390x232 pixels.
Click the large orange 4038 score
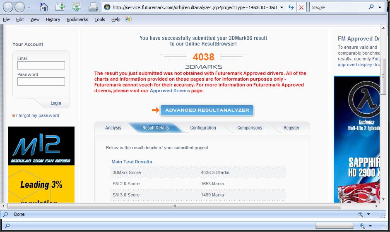[203, 57]
